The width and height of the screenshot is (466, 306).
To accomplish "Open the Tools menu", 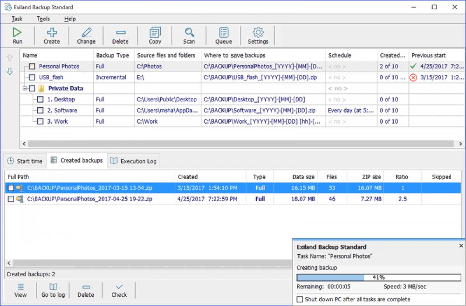I will (43, 19).
